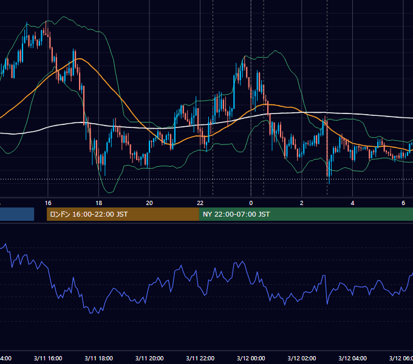
Task: Click the 18 hour label on chart axis
Action: click(x=99, y=203)
